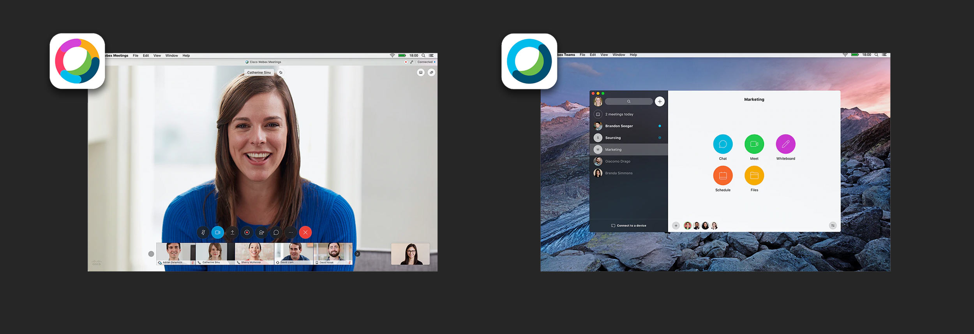The height and width of the screenshot is (334, 974).
Task: Click the grey circle left of participant strip
Action: (x=151, y=254)
